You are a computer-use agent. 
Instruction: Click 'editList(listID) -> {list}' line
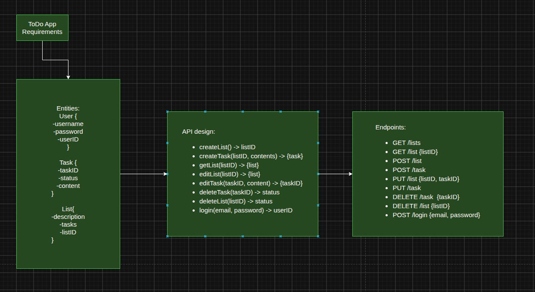pyautogui.click(x=230, y=174)
